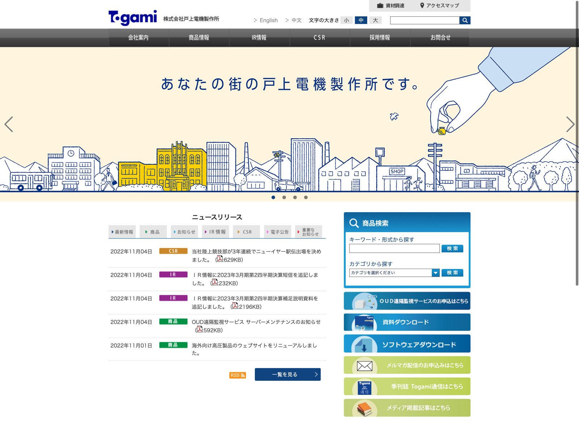Image resolution: width=579 pixels, height=434 pixels.
Task: Select the 電子公告 news tab
Action: point(278,232)
